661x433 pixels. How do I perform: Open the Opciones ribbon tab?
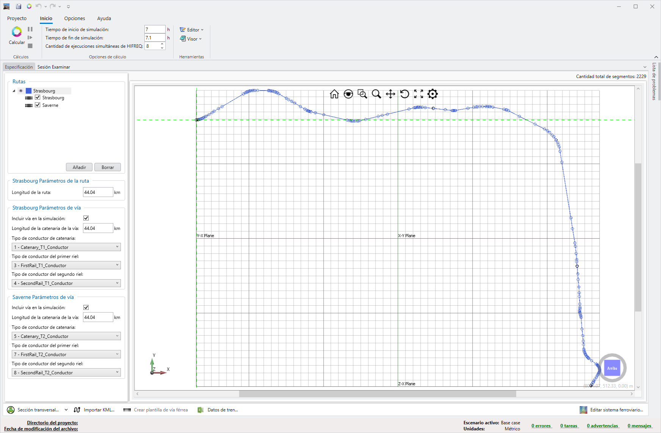(x=74, y=18)
